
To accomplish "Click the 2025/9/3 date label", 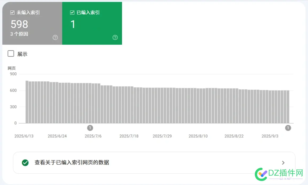I will click(269, 136).
